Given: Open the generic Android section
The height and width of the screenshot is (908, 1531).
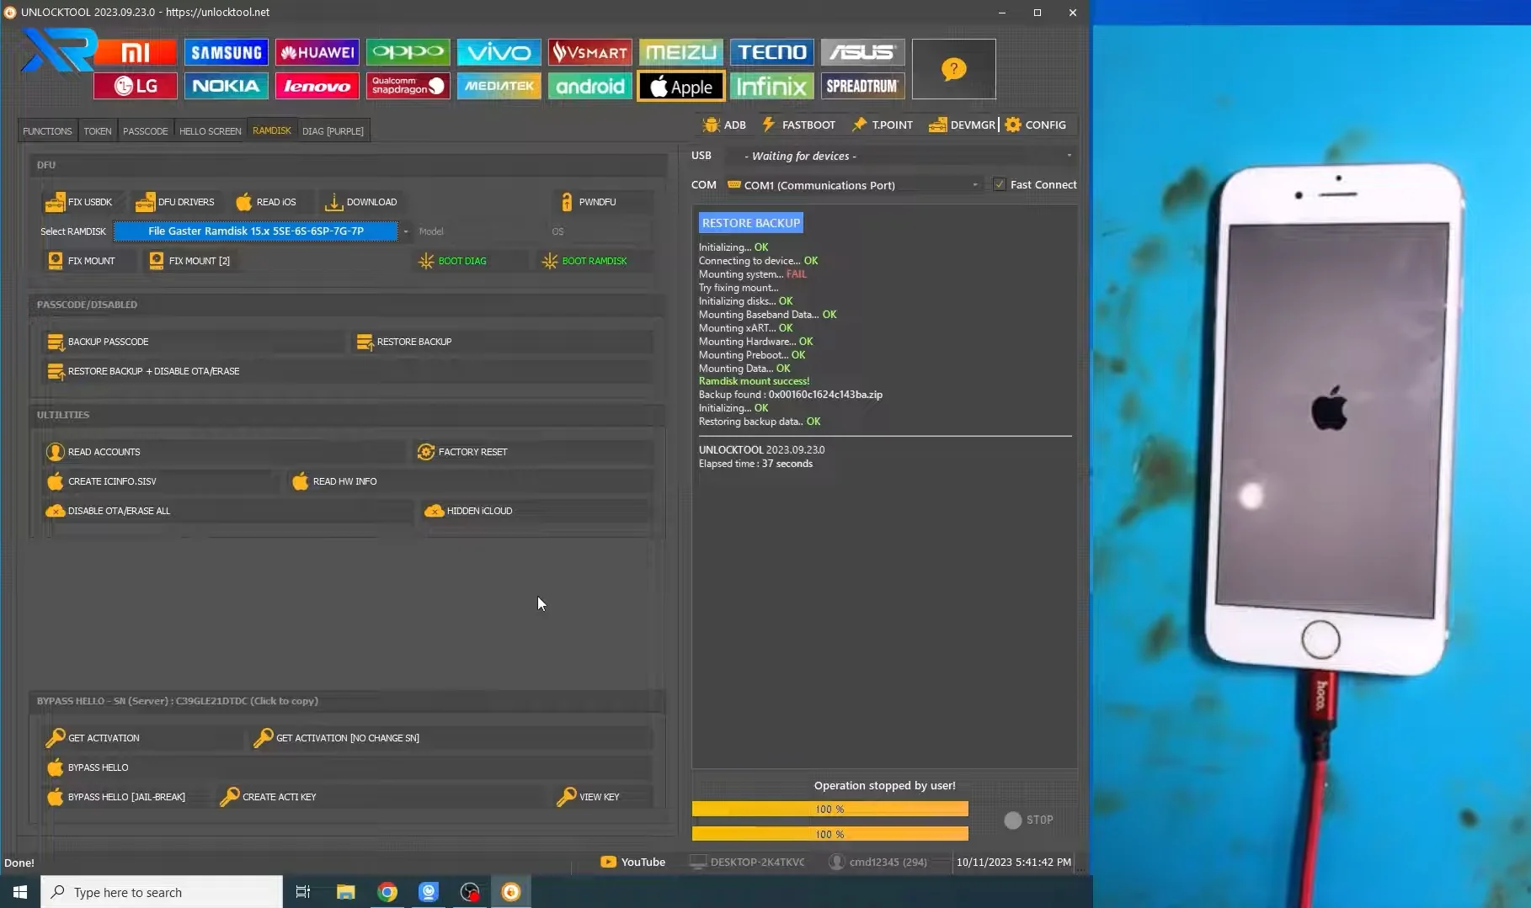Looking at the screenshot, I should 590,86.
